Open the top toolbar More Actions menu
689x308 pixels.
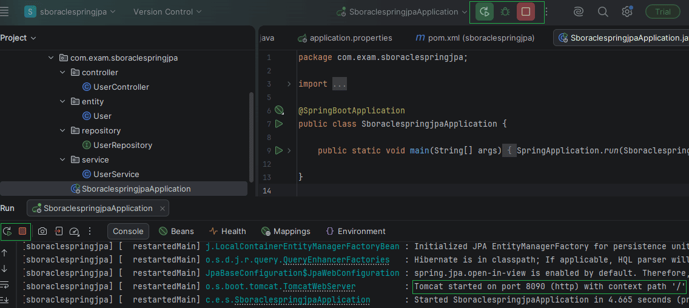click(x=546, y=12)
